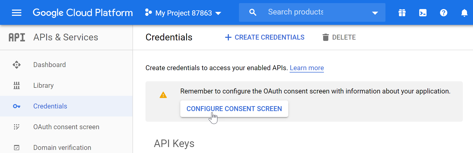Image resolution: width=473 pixels, height=153 pixels.
Task: Click the Delete button with trash icon
Action: 339,37
